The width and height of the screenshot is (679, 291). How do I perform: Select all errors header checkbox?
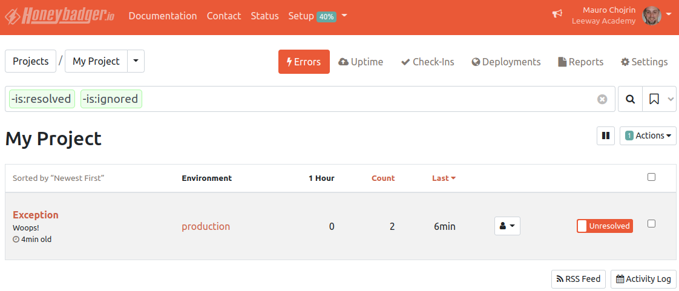pyautogui.click(x=651, y=177)
